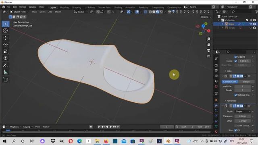Switch perspective/orthographic grid icon

(x=208, y=56)
